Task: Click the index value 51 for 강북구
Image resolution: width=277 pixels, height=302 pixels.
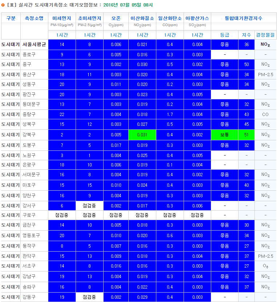Action: [246, 135]
